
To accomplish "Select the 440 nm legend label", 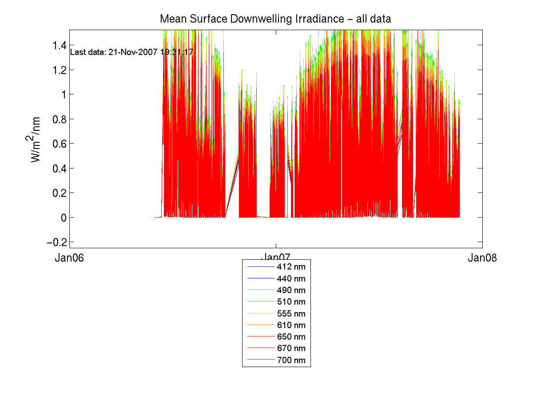I will [x=291, y=279].
